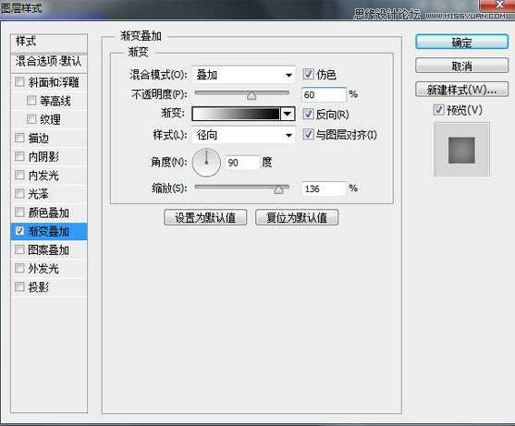Toggle 与图层对齐(I) checkbox

[x=308, y=134]
